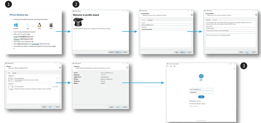Click Back in the Phones window
Image resolution: width=261 pixels, height=123 pixels.
(x=44, y=107)
